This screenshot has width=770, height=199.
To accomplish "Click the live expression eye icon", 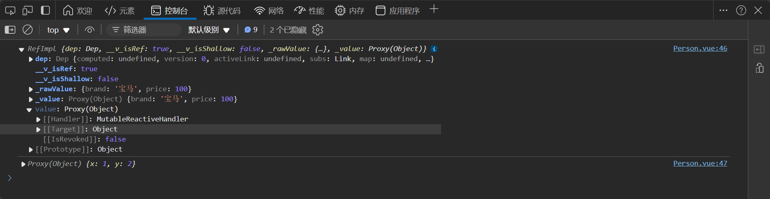I will (89, 30).
